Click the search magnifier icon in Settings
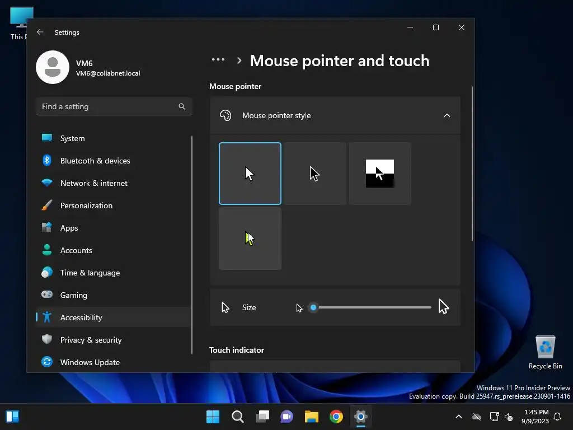This screenshot has height=430, width=573. coord(182,106)
